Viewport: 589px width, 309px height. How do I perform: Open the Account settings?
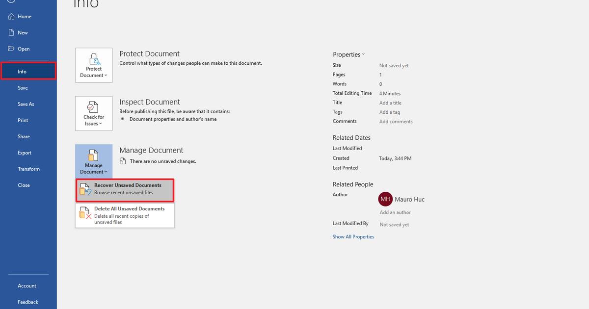[27, 285]
